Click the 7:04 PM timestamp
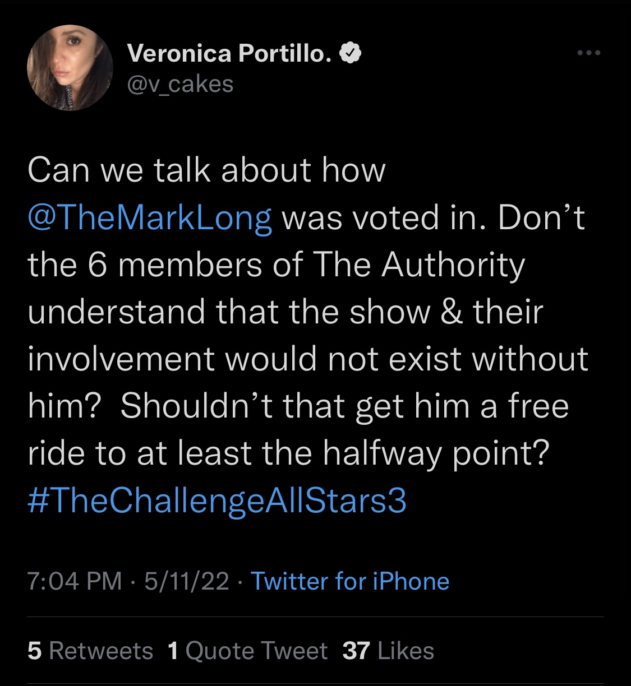Image resolution: width=631 pixels, height=686 pixels. click(75, 581)
